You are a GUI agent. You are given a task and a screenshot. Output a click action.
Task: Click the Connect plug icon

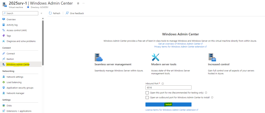4,54
